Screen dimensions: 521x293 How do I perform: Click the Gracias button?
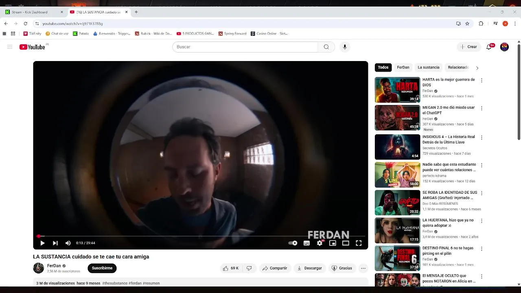click(342, 268)
